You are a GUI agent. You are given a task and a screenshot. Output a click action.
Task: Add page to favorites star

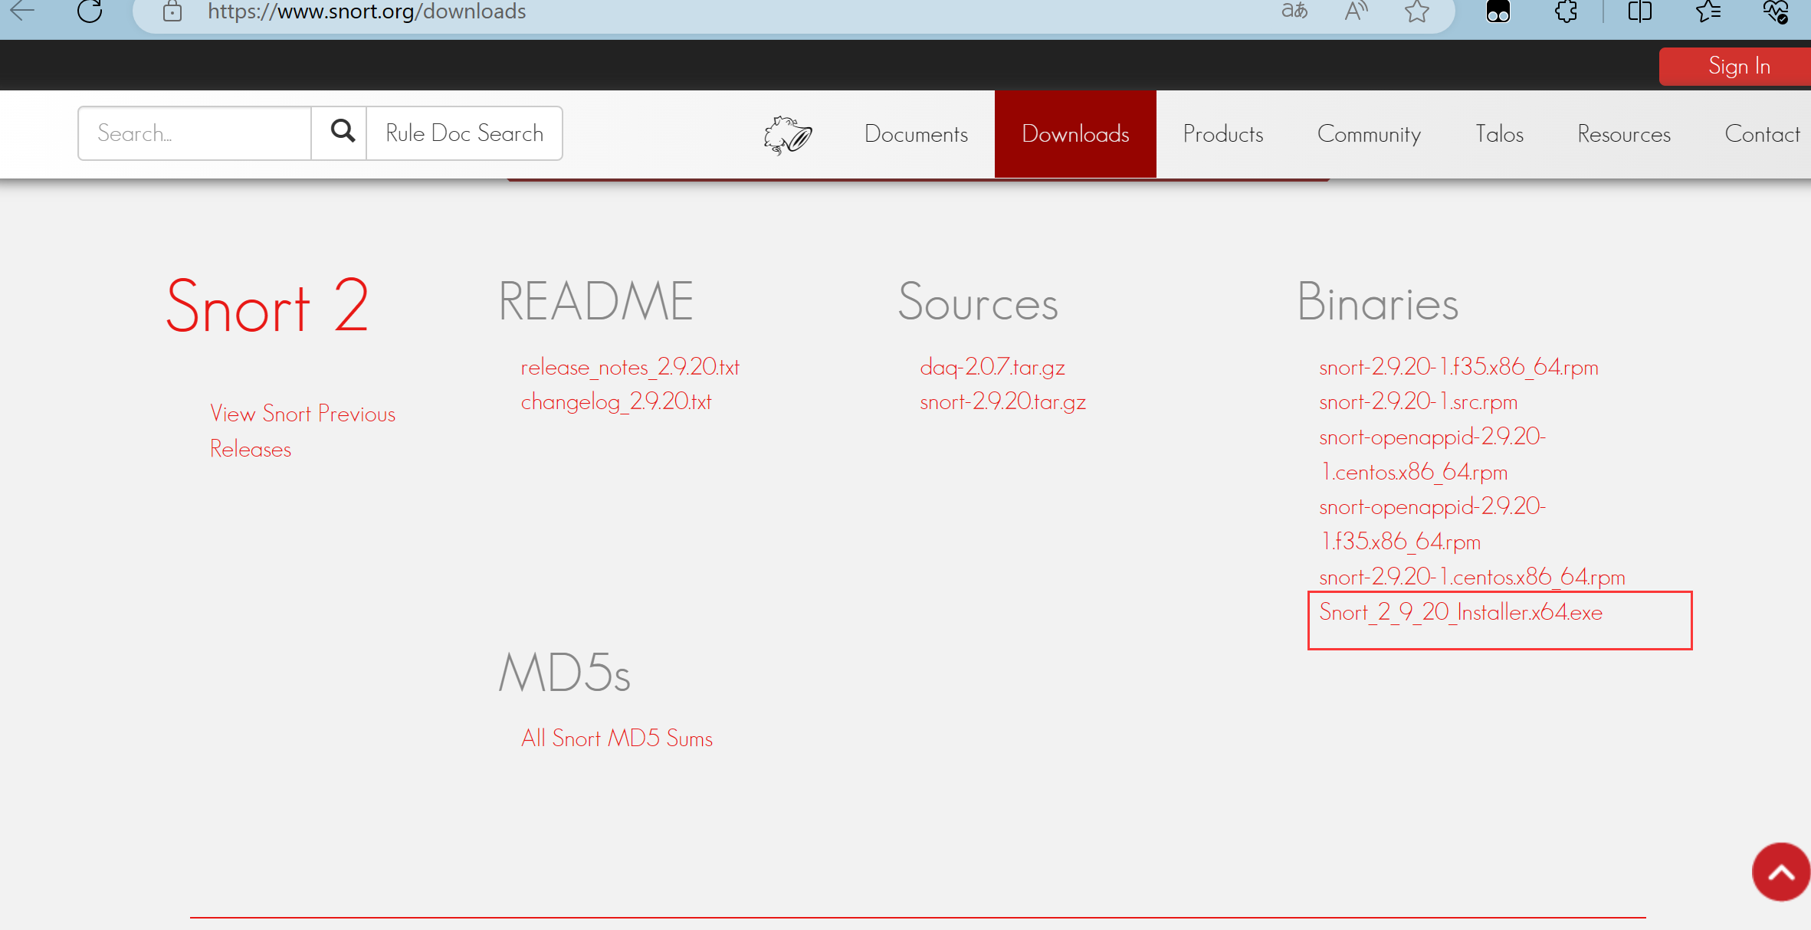1417,11
